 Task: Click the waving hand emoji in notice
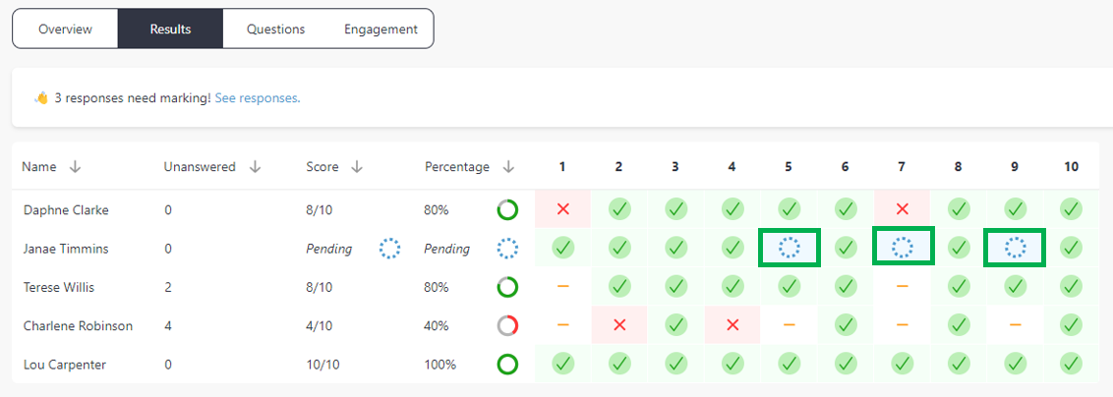click(x=41, y=98)
